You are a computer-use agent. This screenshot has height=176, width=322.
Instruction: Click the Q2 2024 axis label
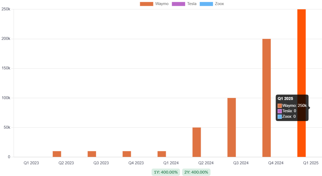pos(206,163)
